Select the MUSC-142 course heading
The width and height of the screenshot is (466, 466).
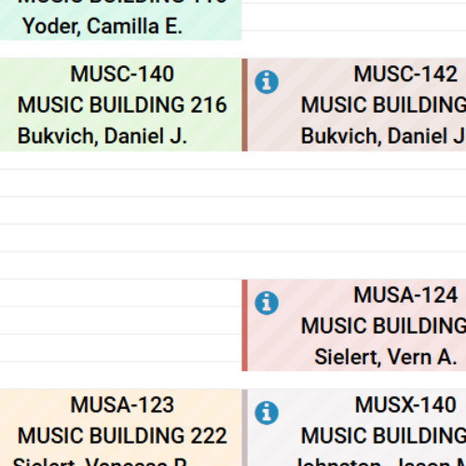[x=405, y=74]
